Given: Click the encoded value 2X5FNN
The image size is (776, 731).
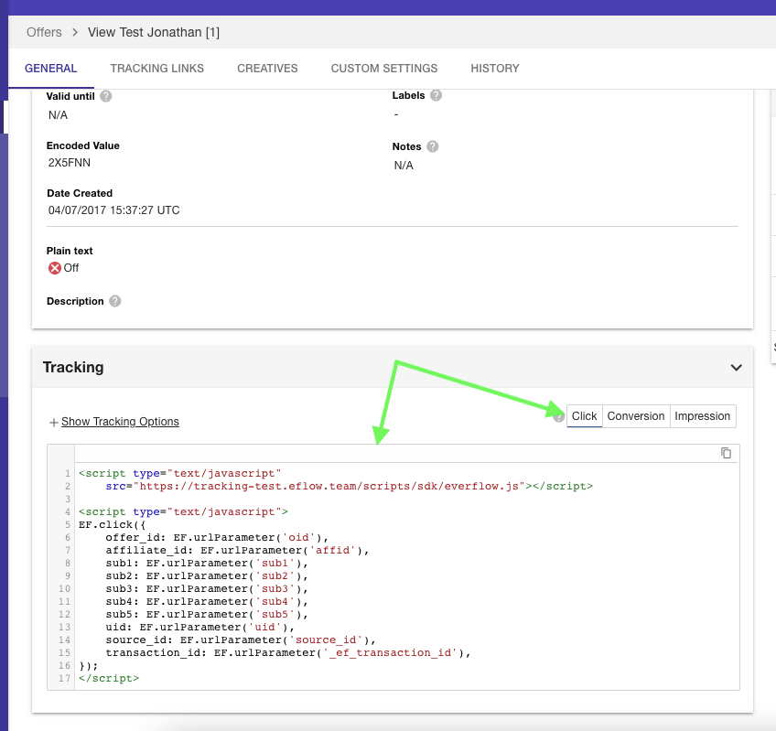Looking at the screenshot, I should coord(70,163).
